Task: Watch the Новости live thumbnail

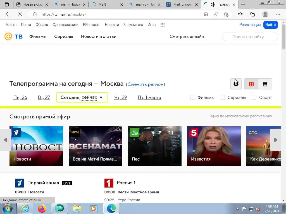Action: 36,146
